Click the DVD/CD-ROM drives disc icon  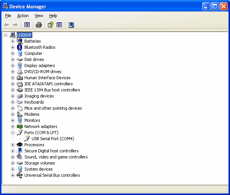pyautogui.click(x=20, y=72)
